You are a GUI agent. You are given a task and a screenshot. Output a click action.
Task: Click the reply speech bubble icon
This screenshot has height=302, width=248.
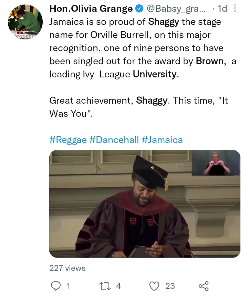pos(55,286)
